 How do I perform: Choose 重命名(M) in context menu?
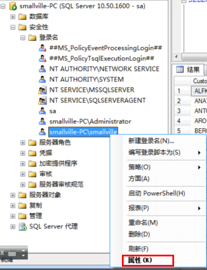pos(158,223)
